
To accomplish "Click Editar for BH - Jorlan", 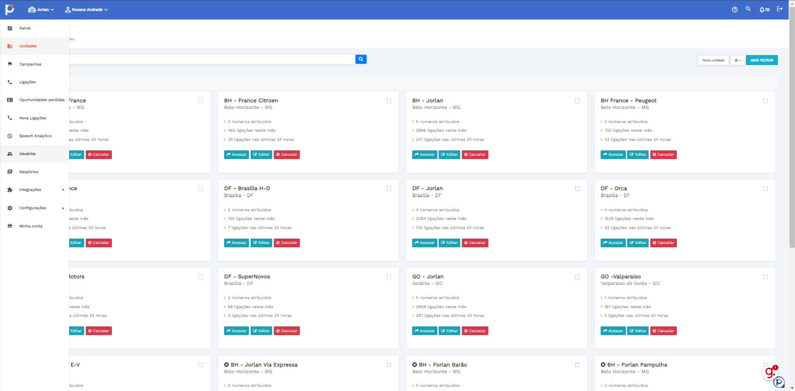I will 449,154.
